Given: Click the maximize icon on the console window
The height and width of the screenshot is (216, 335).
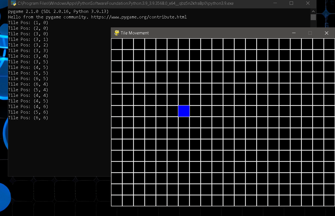Looking at the screenshot, I should (291, 3).
